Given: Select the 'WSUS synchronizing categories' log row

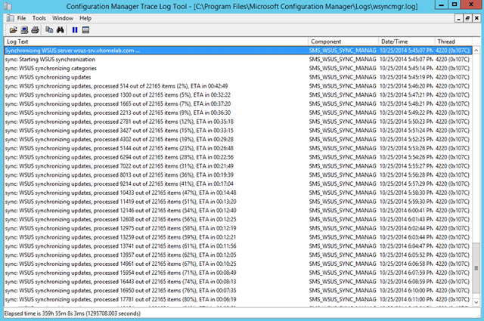Looking at the screenshot, I should tap(151, 66).
